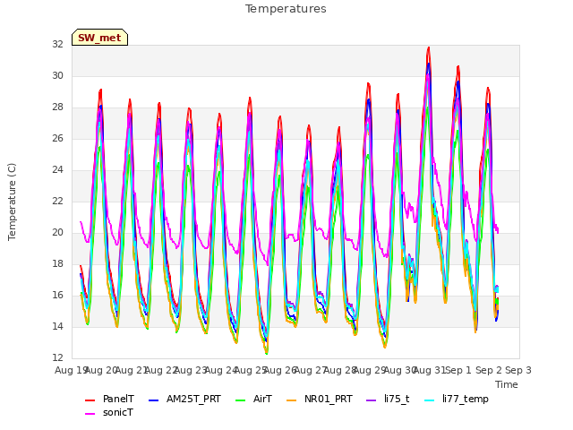Click the Aug 20 x-axis tick label
The height and width of the screenshot is (430, 573).
101,370
